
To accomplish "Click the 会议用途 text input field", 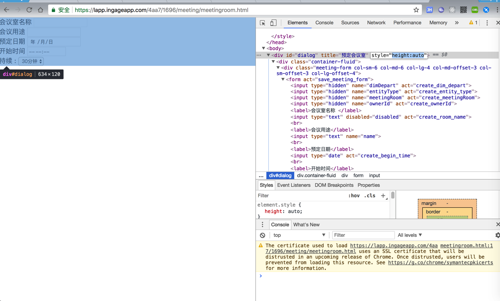I will (x=54, y=32).
